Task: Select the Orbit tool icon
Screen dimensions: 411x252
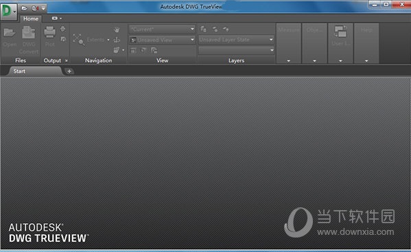Action: pos(117,40)
